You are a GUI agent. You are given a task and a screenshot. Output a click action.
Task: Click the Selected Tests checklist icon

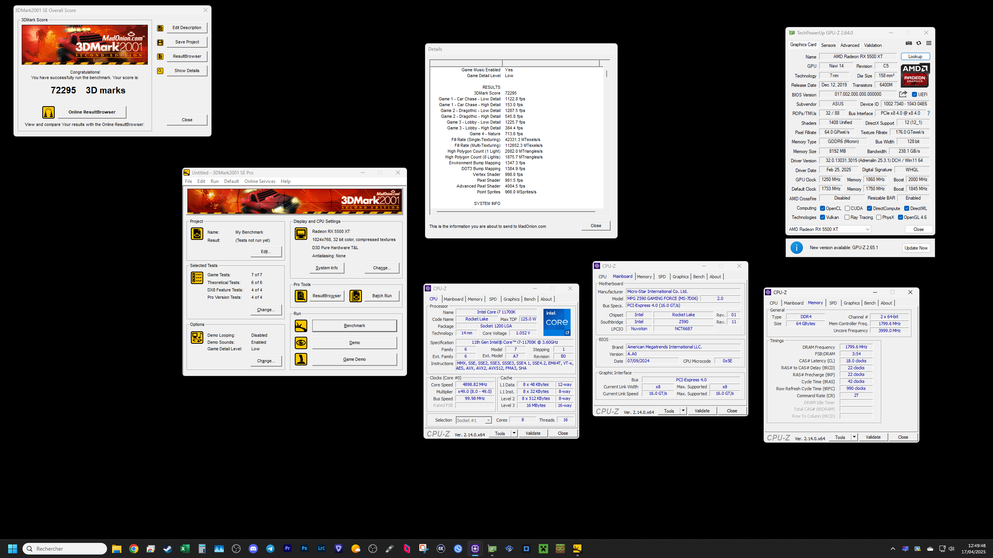197,278
